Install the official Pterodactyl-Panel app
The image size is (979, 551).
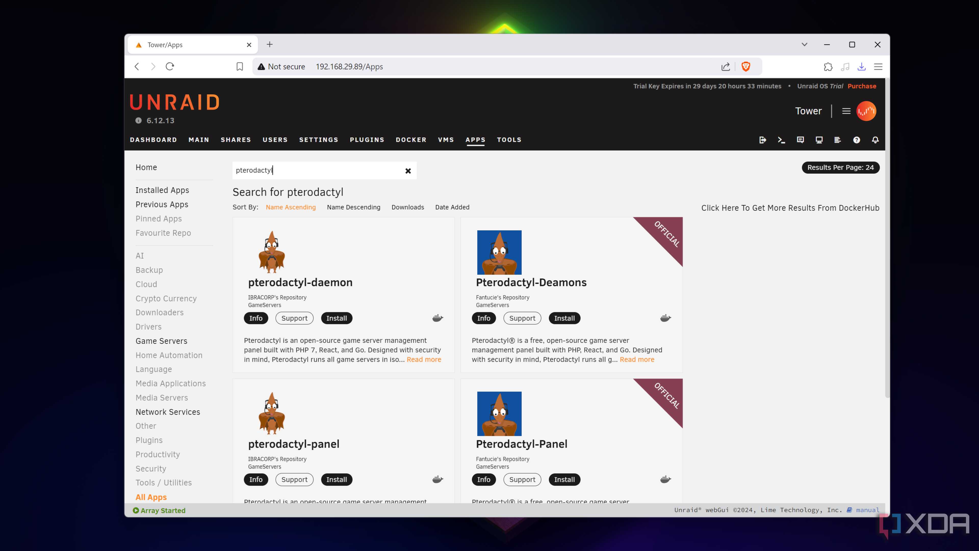click(x=564, y=479)
